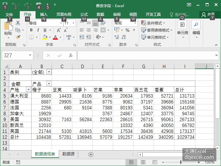Switch to 数据 Data tab
Screen dimensions: 221x166
(100, 15)
